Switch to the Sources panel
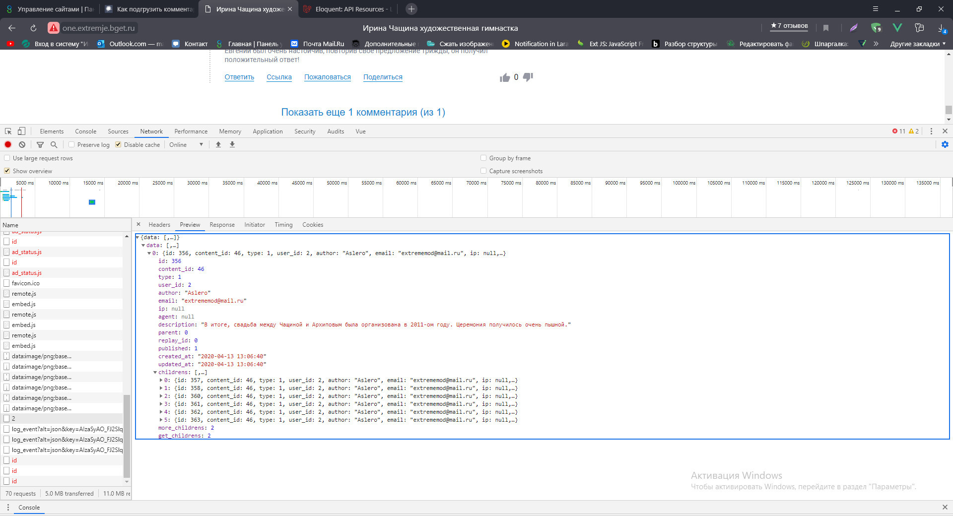The height and width of the screenshot is (516, 953). point(118,131)
